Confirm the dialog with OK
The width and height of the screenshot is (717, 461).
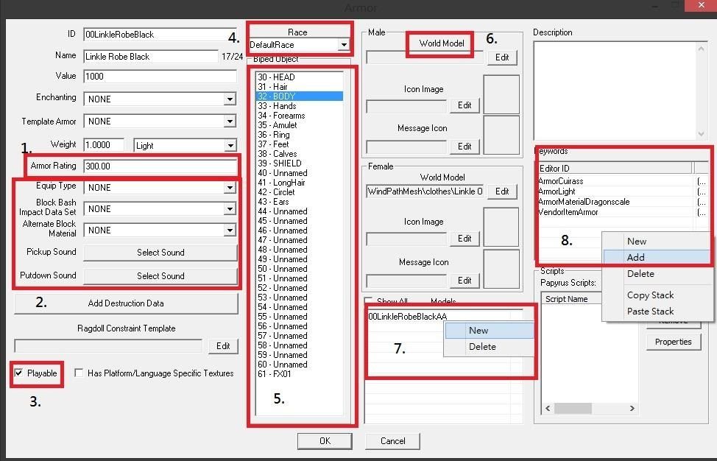pos(325,441)
